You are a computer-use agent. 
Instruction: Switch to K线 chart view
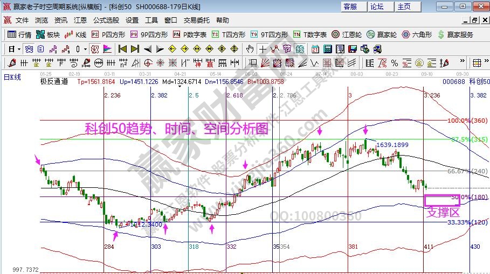75,34
